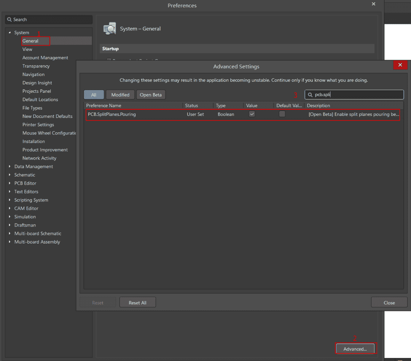Open Mouse Wheel Configuration page
This screenshot has width=411, height=361.
tap(49, 133)
